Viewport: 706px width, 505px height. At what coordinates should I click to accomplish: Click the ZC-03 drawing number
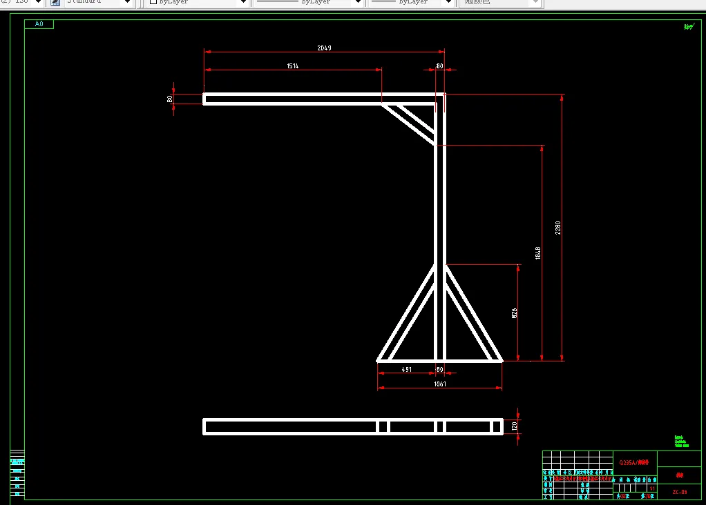pos(680,492)
